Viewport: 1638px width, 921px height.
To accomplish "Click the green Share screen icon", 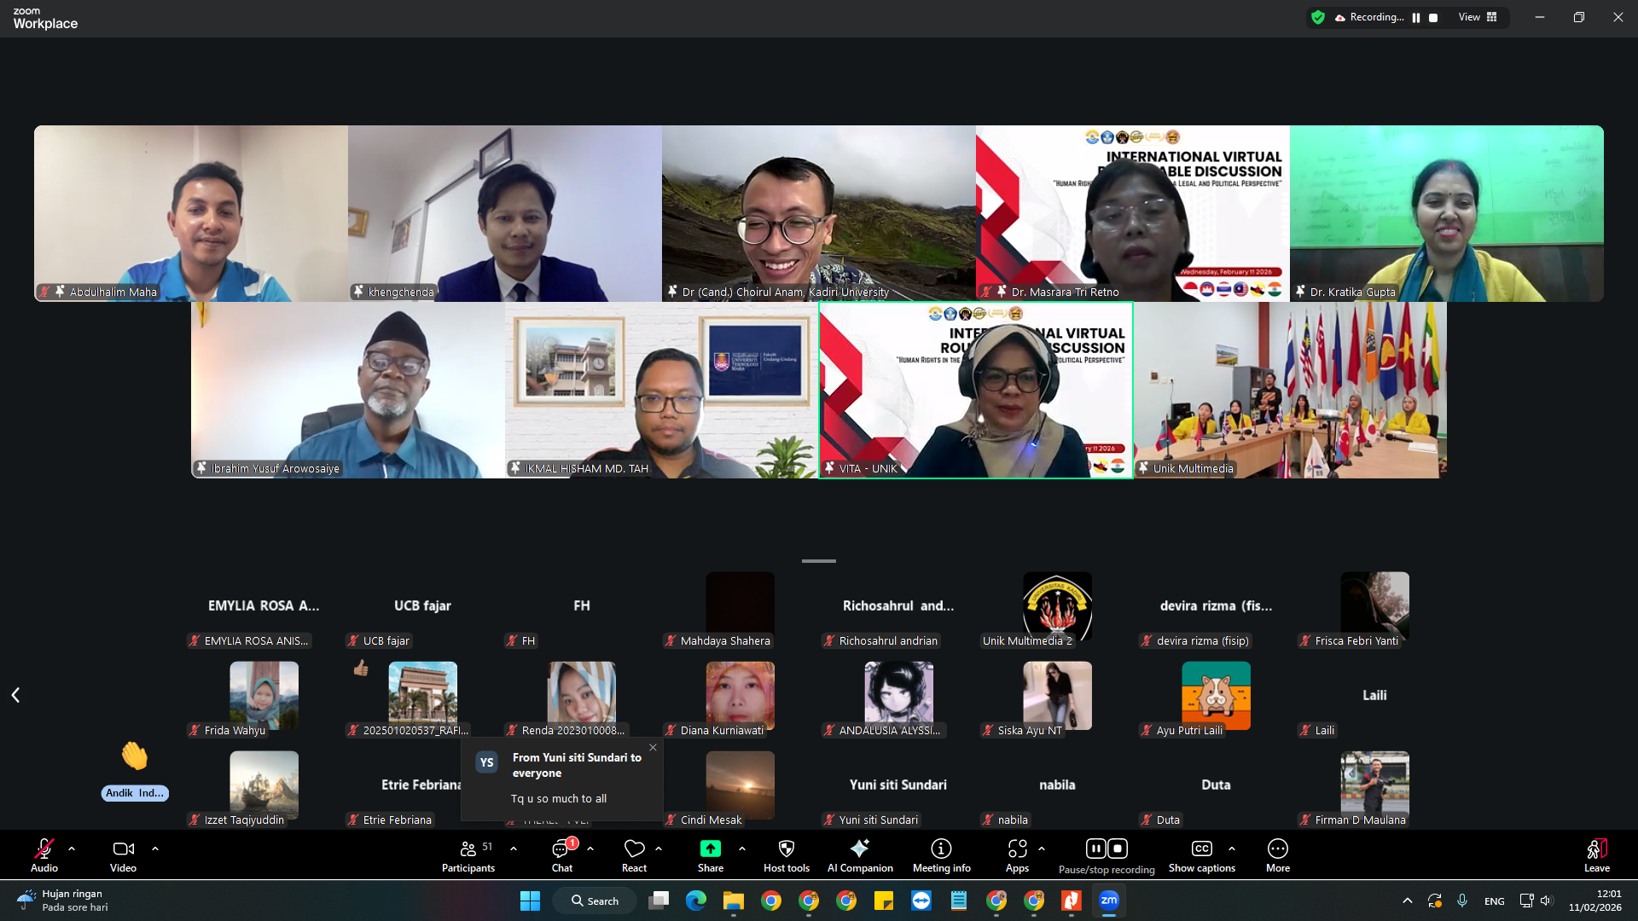I will click(x=710, y=849).
